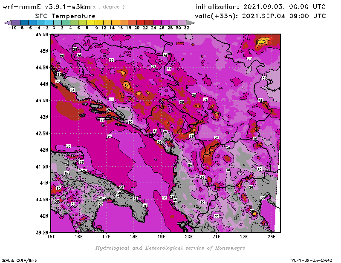Click the 40N latitude label
The width and height of the screenshot is (341, 263).
44,216
